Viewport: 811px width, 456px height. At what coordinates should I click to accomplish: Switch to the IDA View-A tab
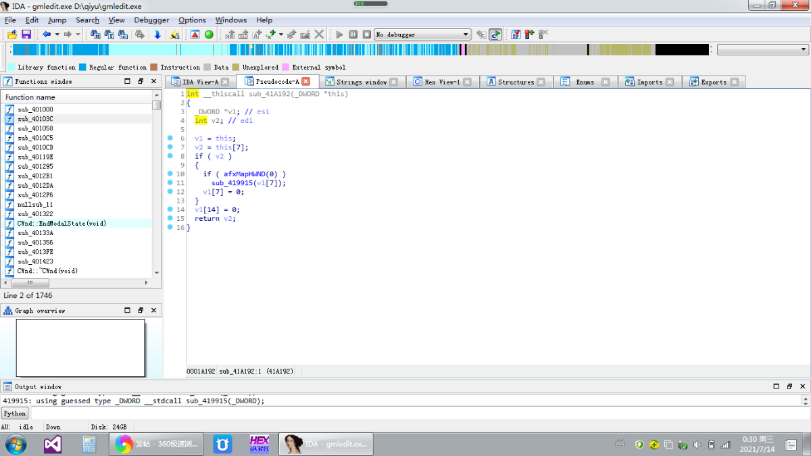(x=200, y=82)
